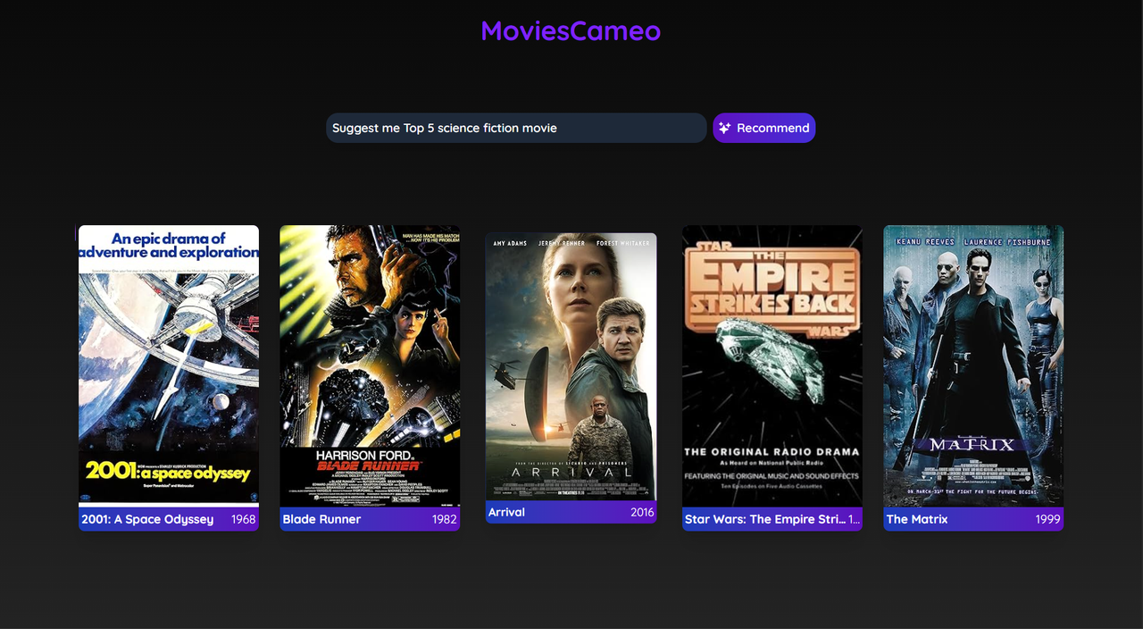Image resolution: width=1143 pixels, height=629 pixels.
Task: Focus the movie suggestion search field
Action: pos(516,128)
